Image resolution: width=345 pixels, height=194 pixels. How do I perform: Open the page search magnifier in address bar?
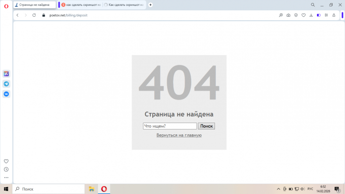tap(281, 15)
